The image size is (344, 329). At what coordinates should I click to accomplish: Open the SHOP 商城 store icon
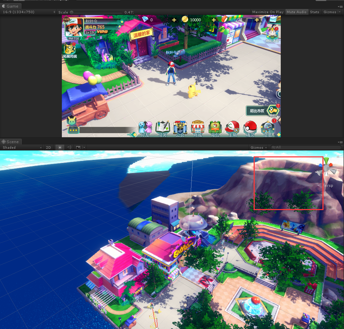pyautogui.click(x=197, y=127)
